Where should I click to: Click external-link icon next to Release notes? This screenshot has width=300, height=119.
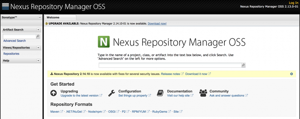click(182, 74)
